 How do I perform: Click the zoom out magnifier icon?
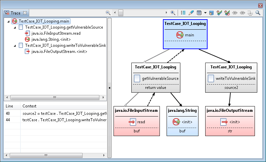point(108,13)
